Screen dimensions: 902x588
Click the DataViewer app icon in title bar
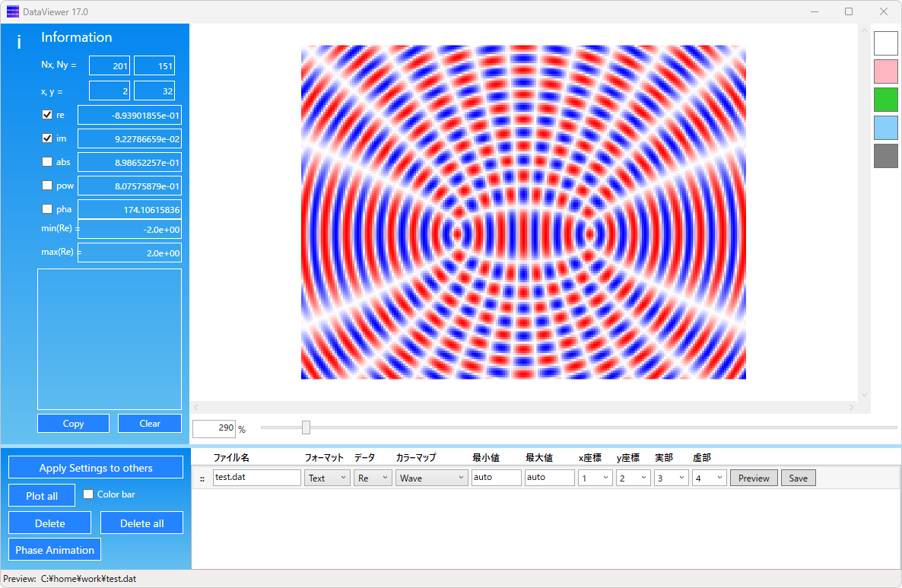click(x=13, y=11)
